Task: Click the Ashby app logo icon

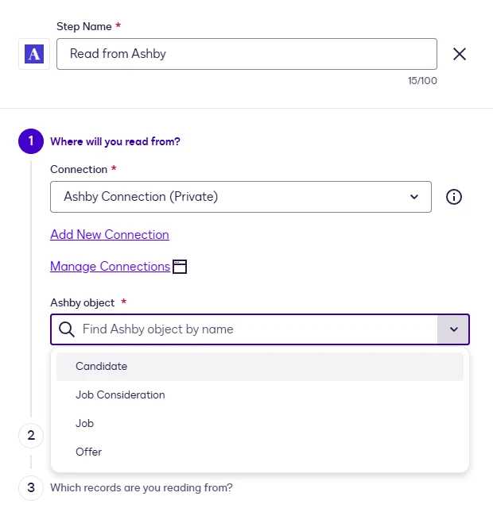Action: (34, 54)
